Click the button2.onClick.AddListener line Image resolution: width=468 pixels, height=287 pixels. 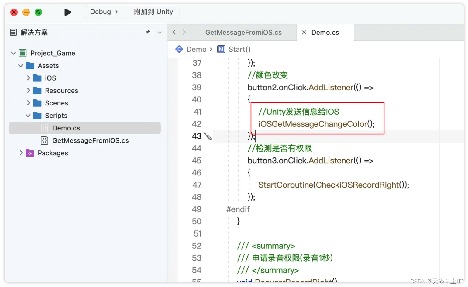pyautogui.click(x=311, y=88)
